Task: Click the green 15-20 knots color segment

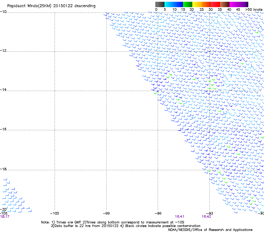Action: click(188, 4)
